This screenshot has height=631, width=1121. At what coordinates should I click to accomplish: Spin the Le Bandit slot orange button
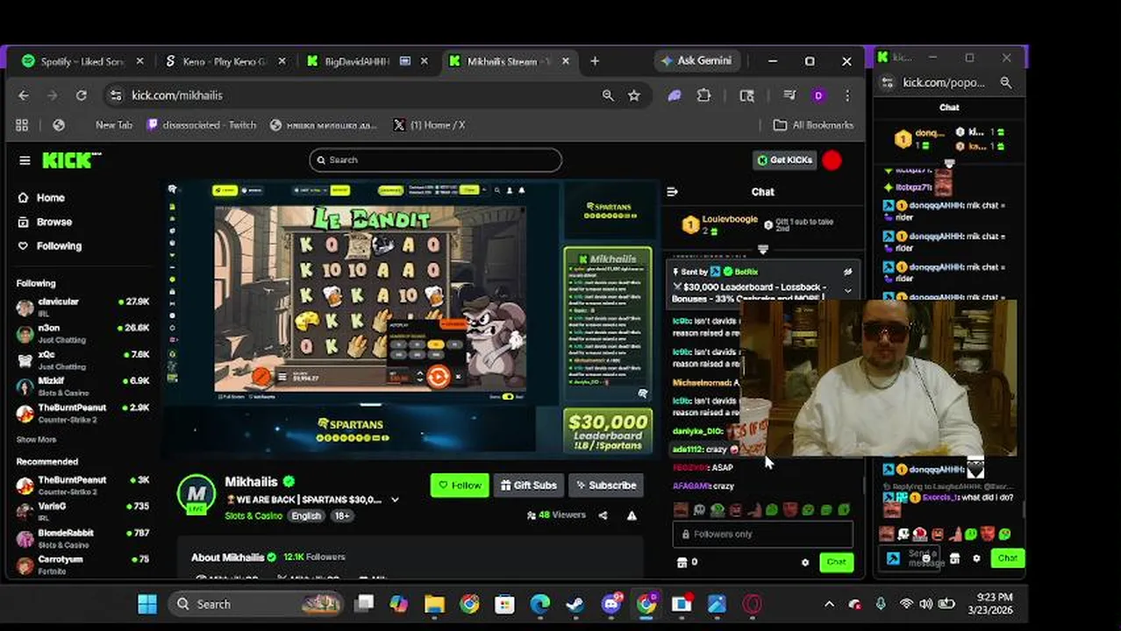click(438, 377)
